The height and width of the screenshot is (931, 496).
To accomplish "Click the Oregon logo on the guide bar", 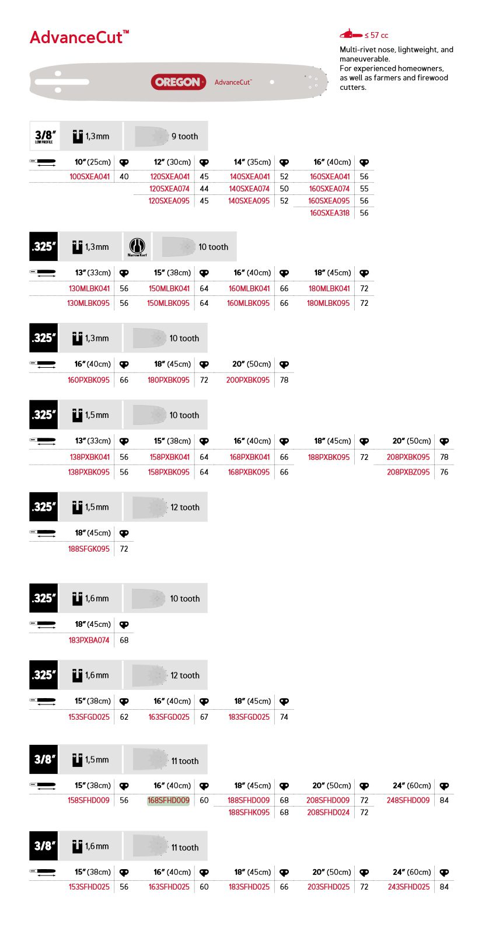I will pos(178,82).
